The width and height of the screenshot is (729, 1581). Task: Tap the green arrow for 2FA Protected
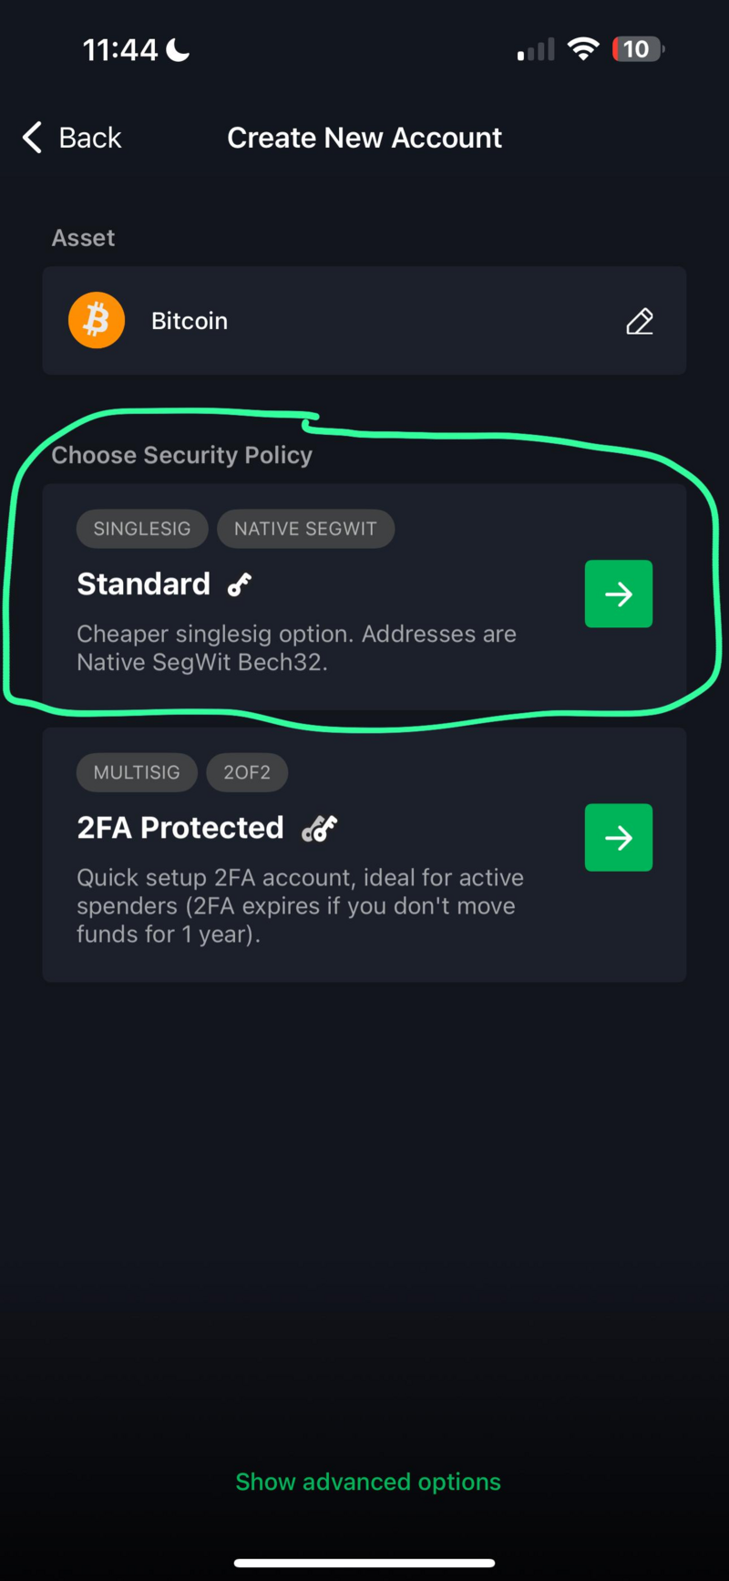(619, 837)
